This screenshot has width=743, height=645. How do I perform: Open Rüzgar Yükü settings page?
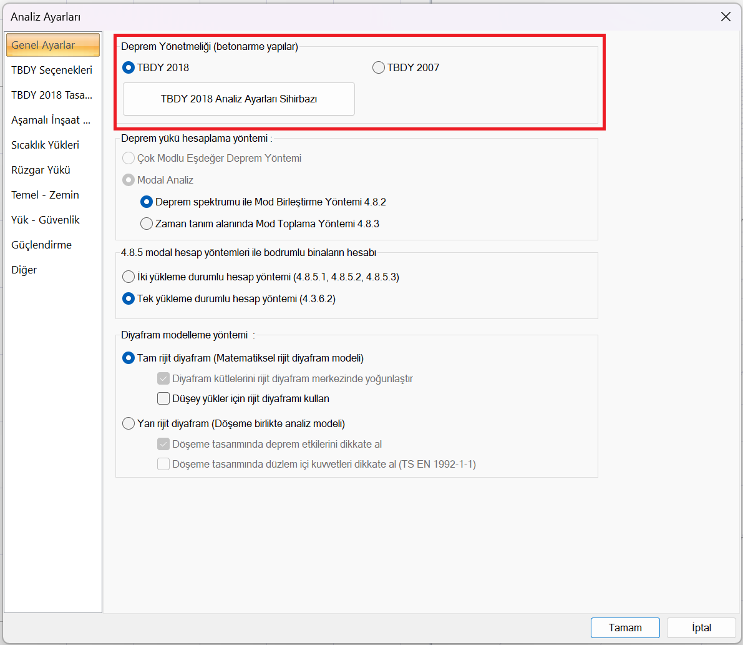(41, 170)
